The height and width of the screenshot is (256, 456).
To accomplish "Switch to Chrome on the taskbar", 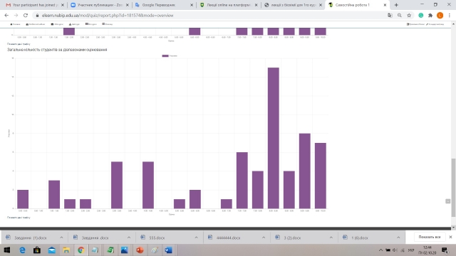I will coord(81,250).
